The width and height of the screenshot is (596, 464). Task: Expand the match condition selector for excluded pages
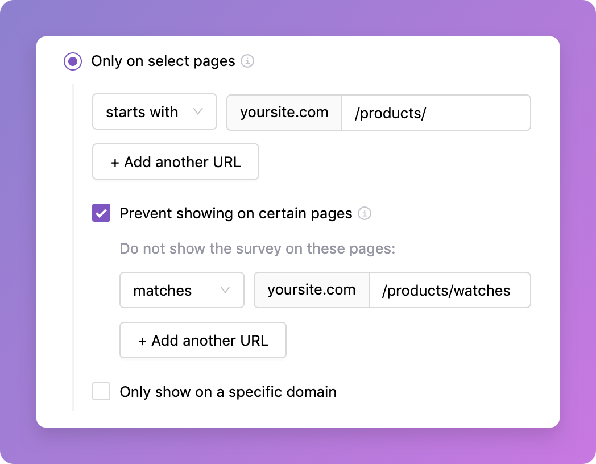click(181, 290)
